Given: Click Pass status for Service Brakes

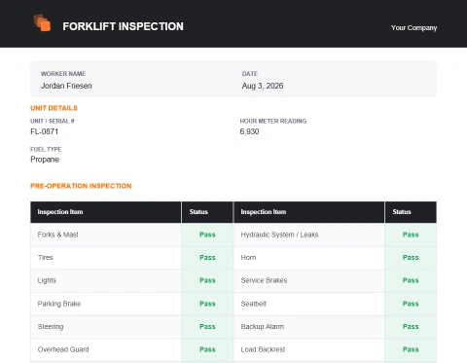Looking at the screenshot, I should pos(411,280).
